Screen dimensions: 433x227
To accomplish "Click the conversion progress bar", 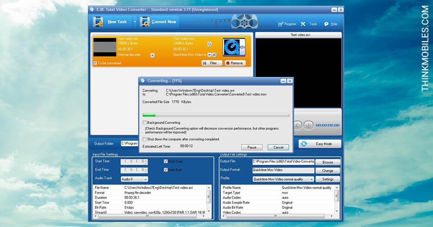I will [216, 115].
